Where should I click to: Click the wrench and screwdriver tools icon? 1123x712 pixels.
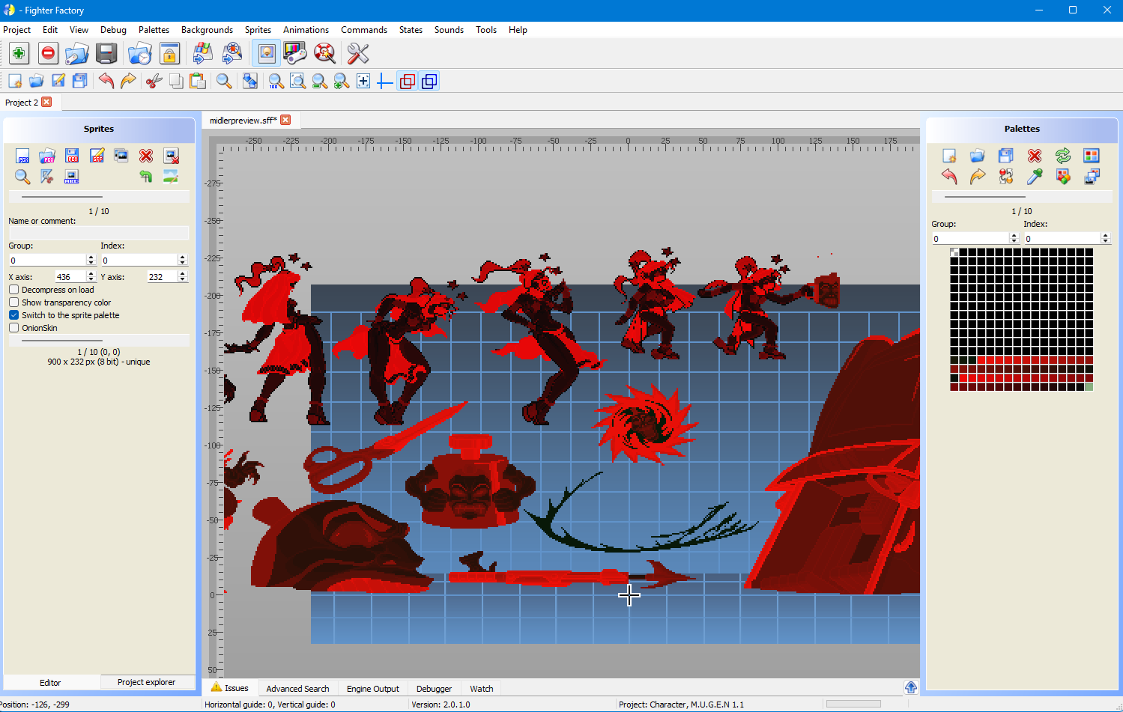(358, 53)
